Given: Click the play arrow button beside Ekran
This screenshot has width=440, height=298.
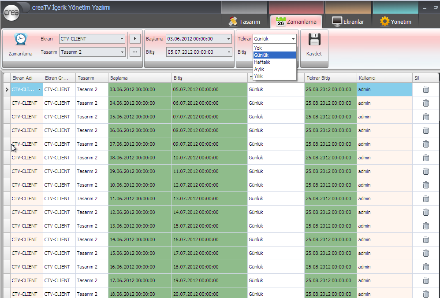Looking at the screenshot, I should 135,39.
